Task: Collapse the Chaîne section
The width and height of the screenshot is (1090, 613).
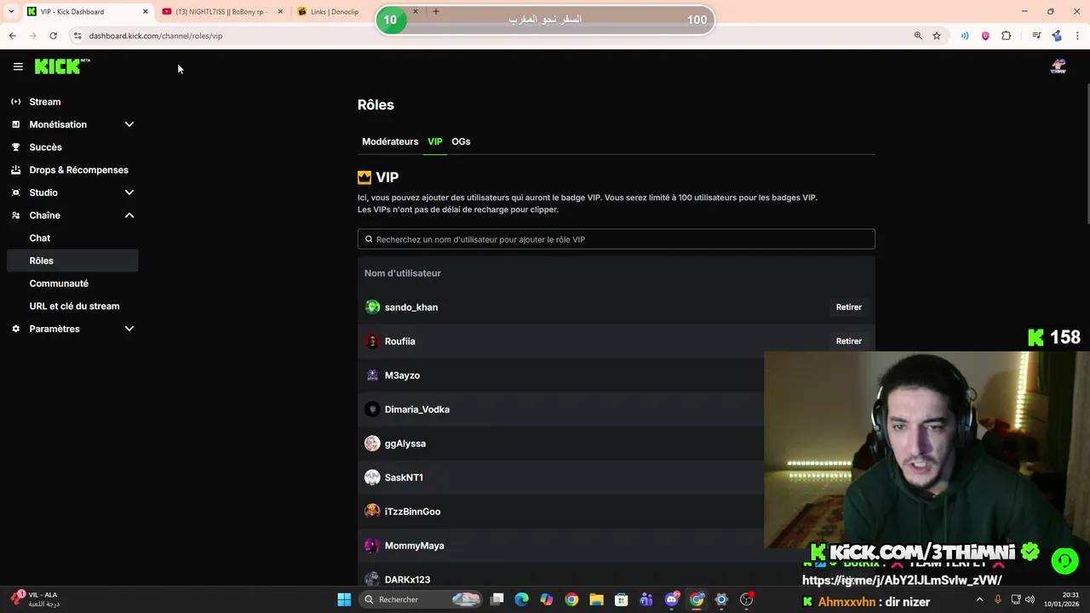Action: [x=129, y=215]
